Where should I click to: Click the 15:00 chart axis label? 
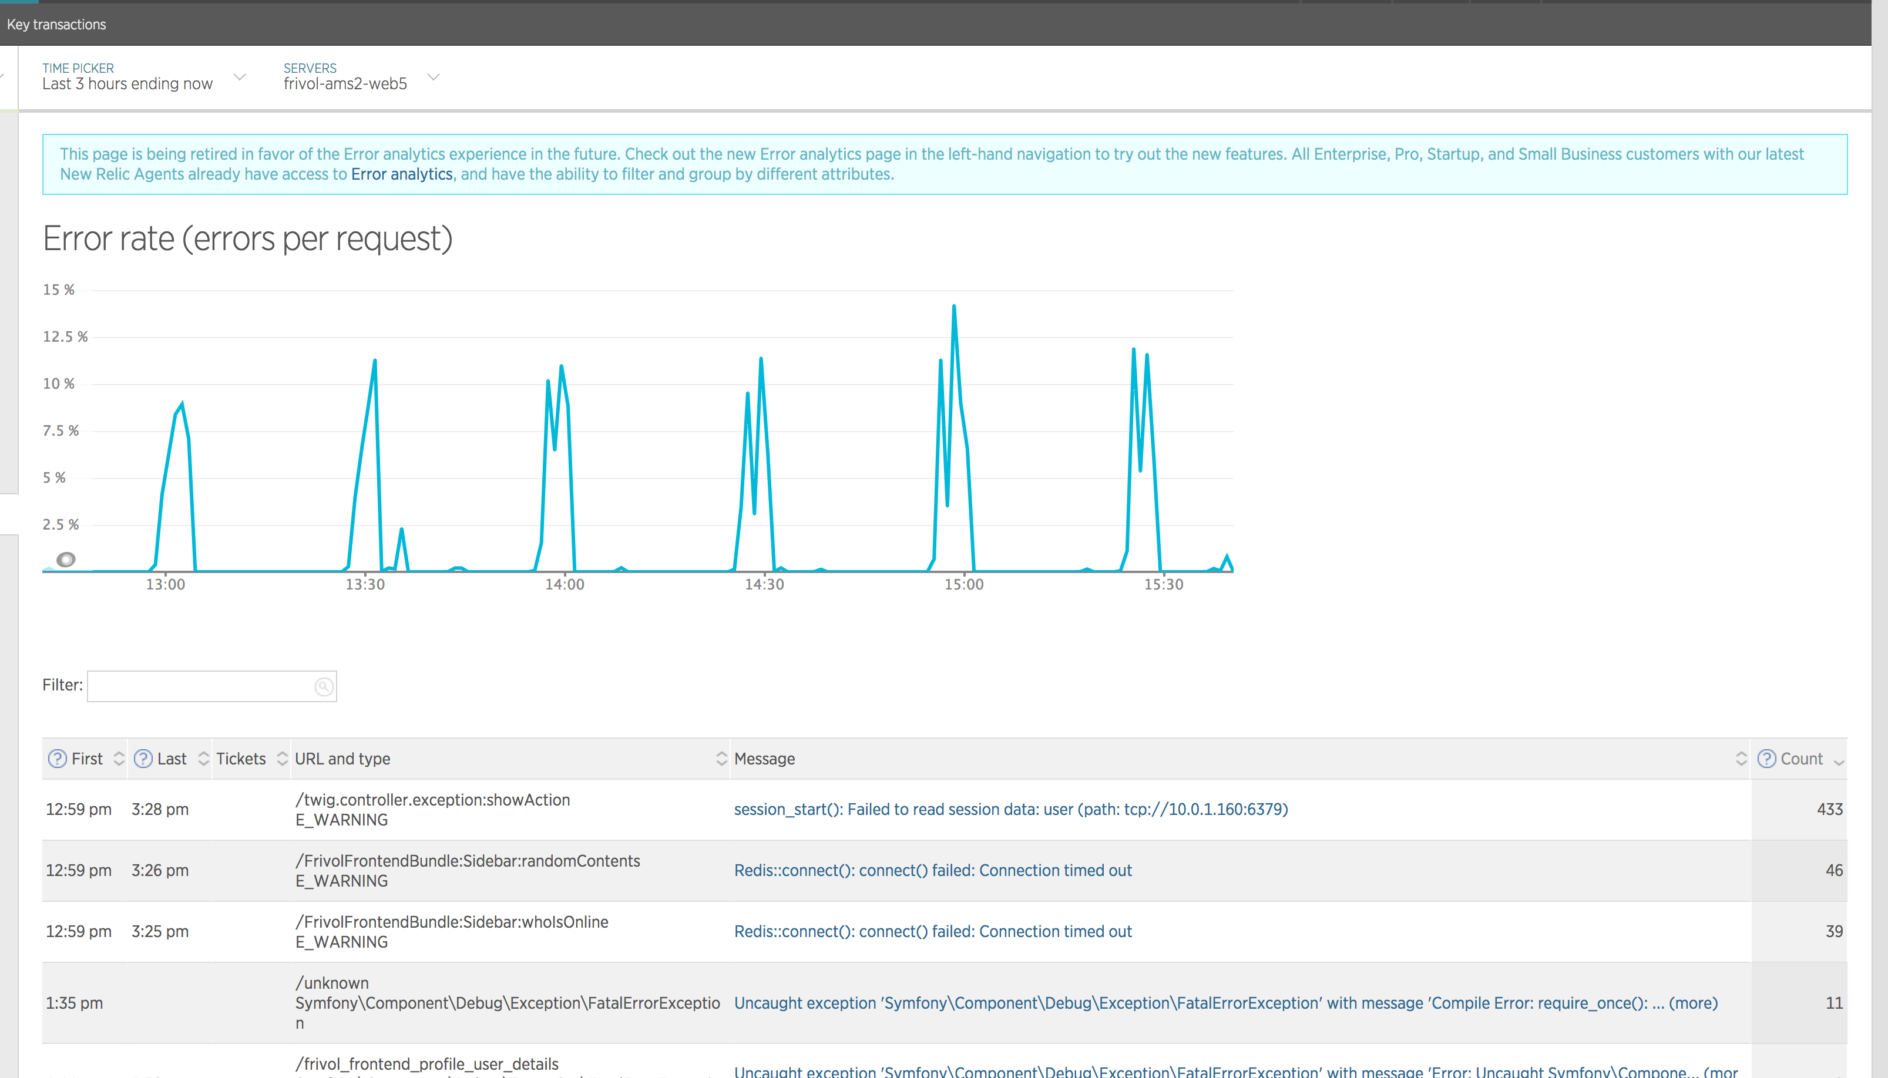point(963,584)
